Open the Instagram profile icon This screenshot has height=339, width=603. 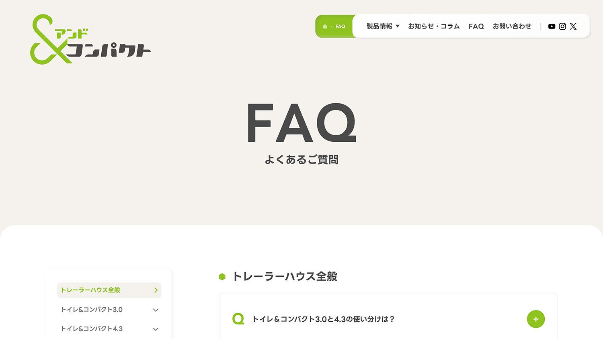[x=562, y=27]
